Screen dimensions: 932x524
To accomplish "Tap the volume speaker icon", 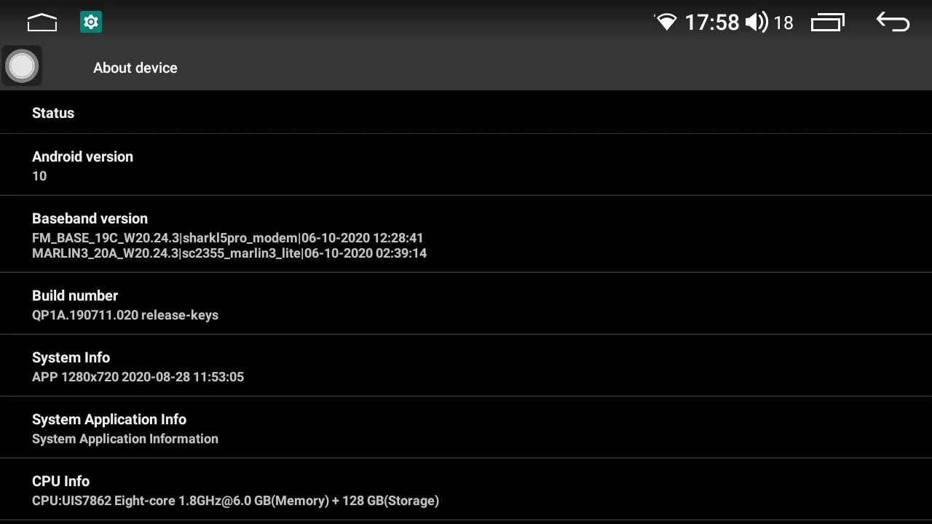I will (x=757, y=22).
